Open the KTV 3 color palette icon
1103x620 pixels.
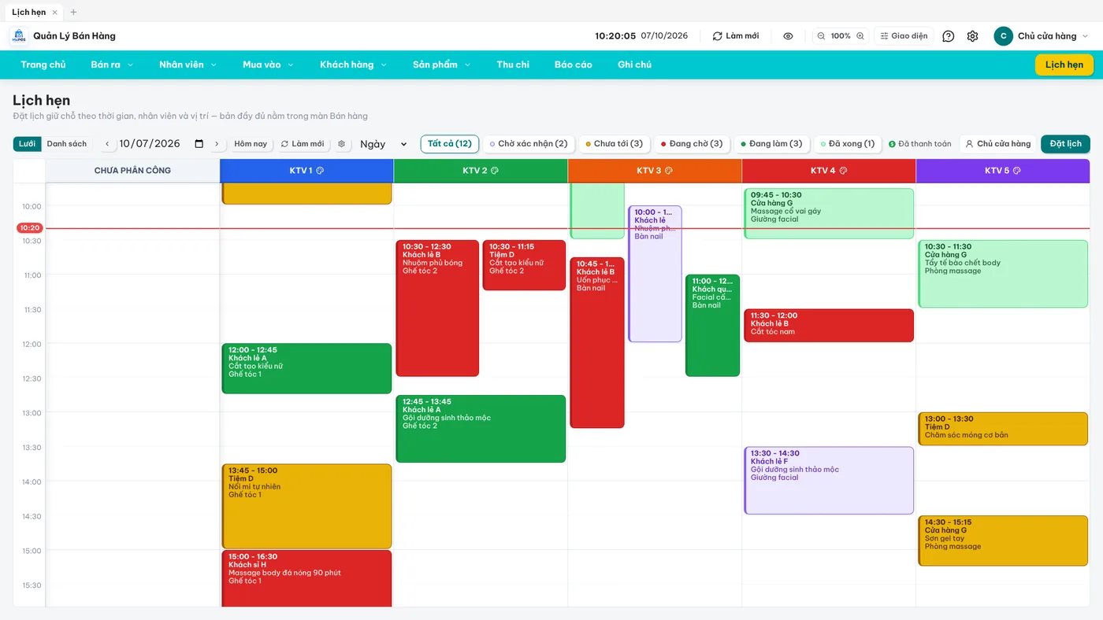[669, 171]
